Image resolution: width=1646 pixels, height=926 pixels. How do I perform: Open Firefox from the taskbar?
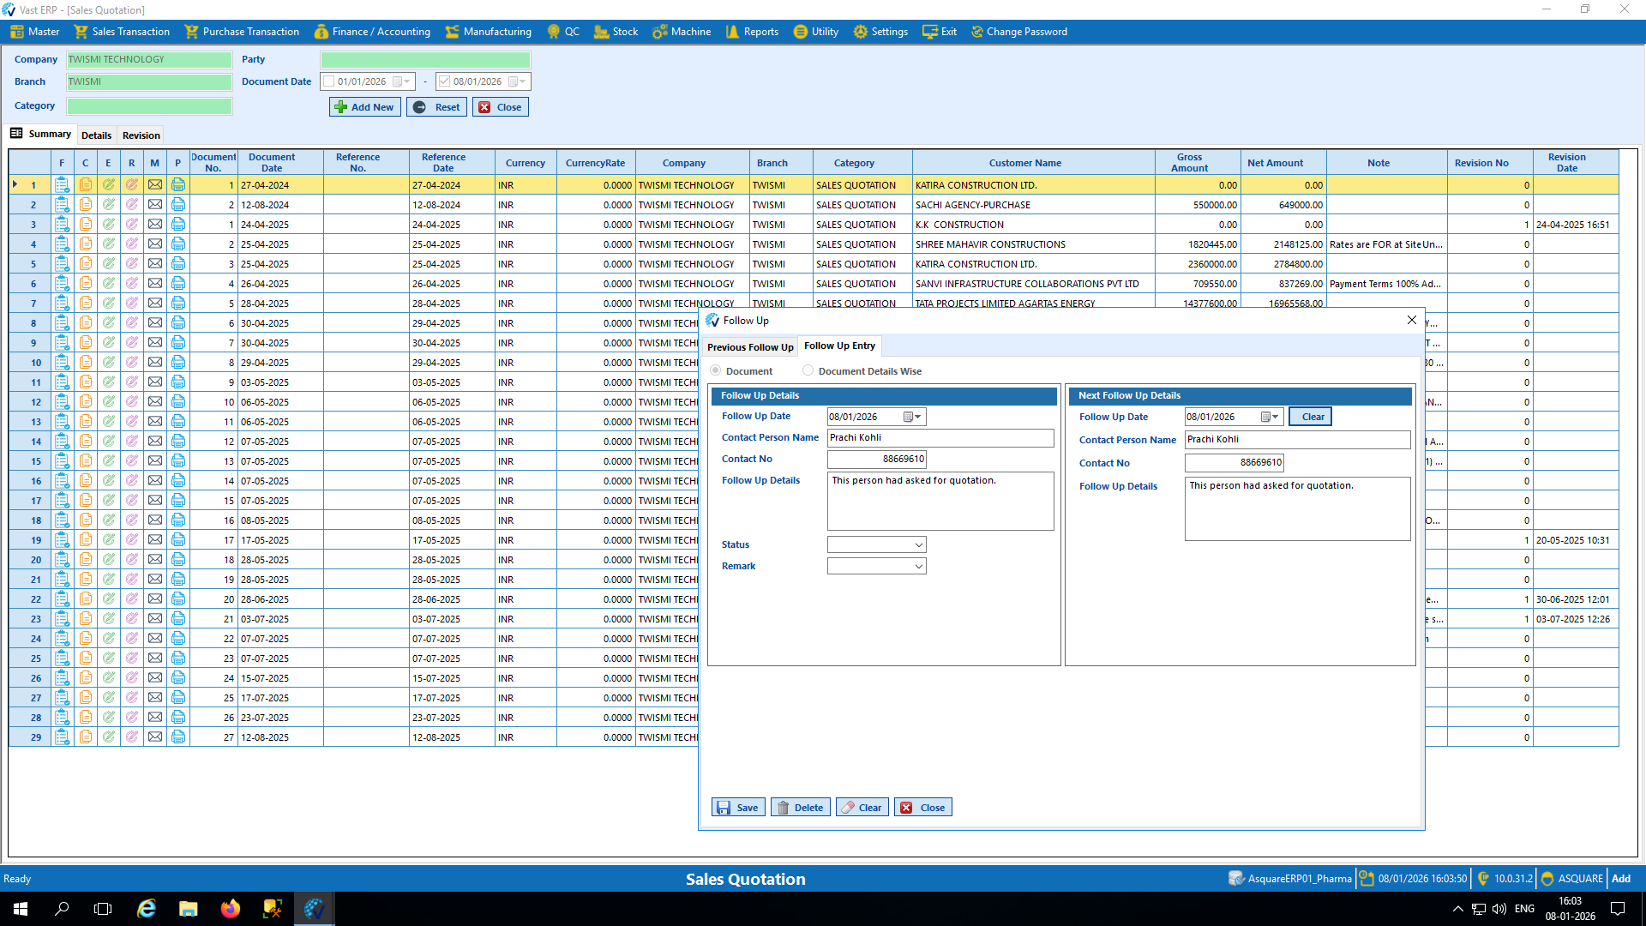click(x=230, y=909)
